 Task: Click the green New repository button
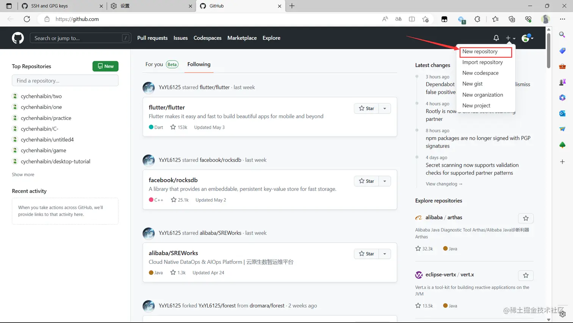105,66
